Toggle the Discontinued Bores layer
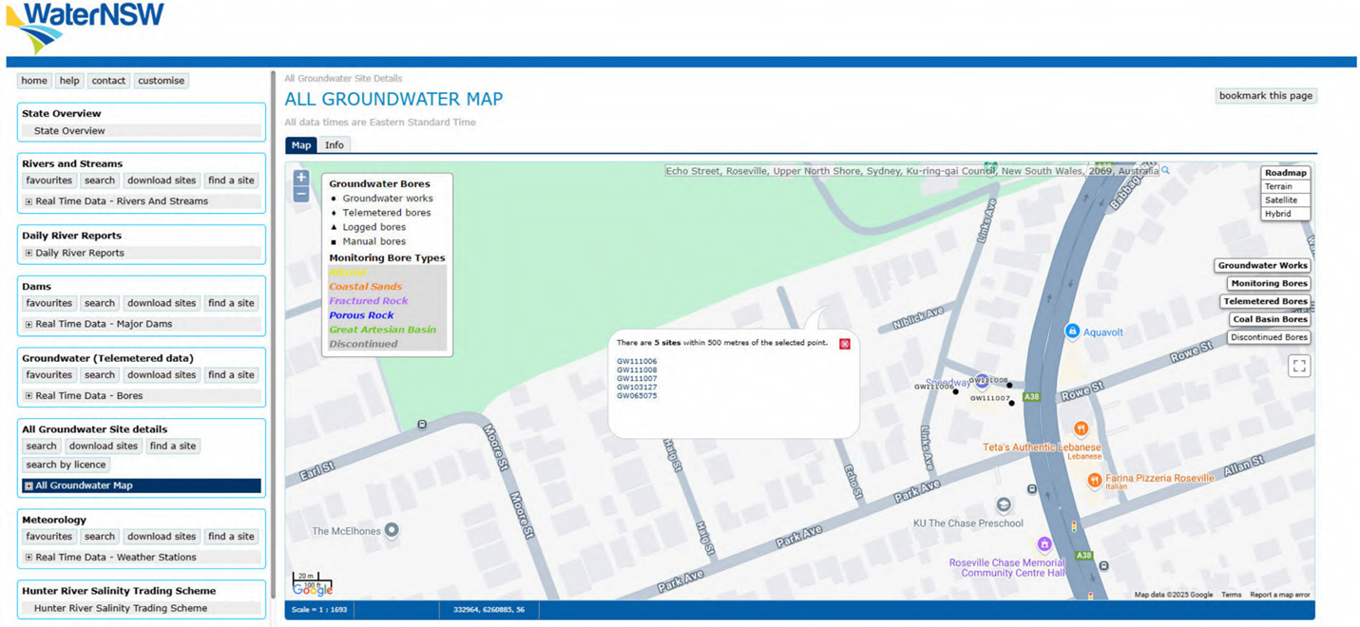The image size is (1360, 627). [1269, 337]
